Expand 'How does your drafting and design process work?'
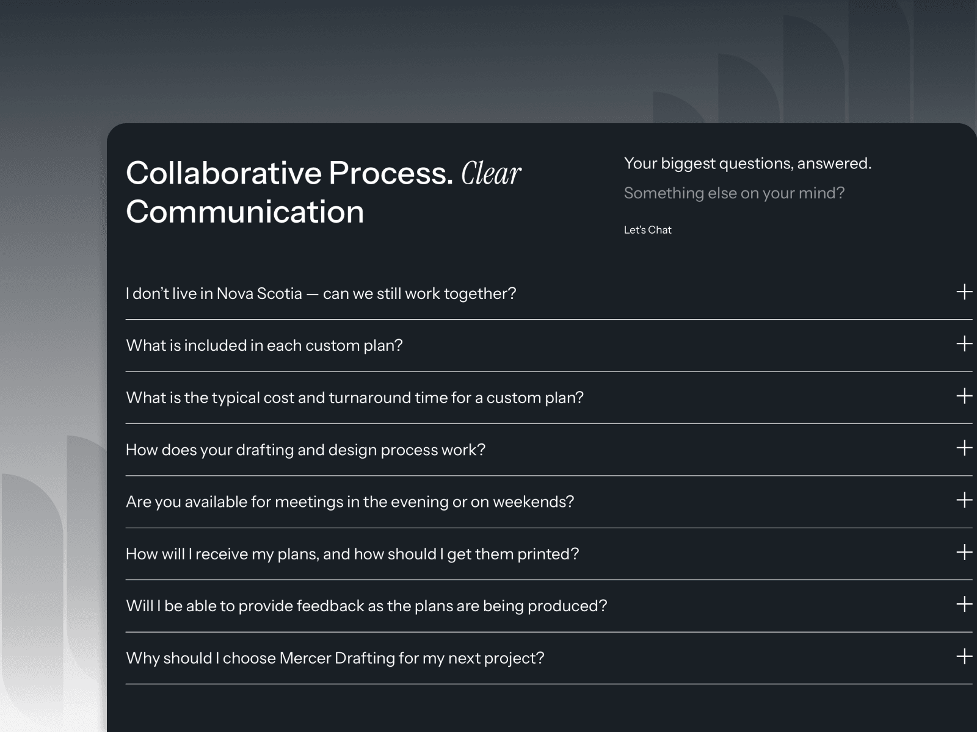This screenshot has height=732, width=977. pyautogui.click(x=549, y=450)
